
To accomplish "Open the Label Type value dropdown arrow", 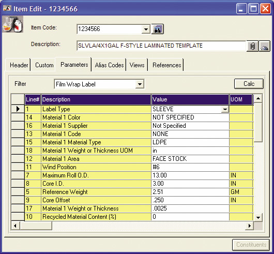I will 225,109.
